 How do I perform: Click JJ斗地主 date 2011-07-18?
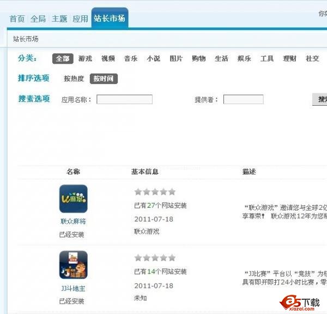(154, 286)
